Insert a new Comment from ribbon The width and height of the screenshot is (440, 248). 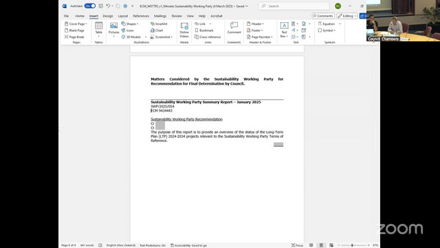coord(234,28)
